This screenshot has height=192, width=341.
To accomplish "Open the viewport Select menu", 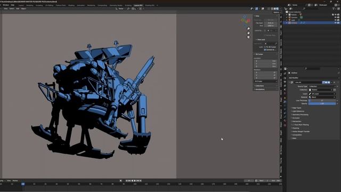I will coord(12,9).
